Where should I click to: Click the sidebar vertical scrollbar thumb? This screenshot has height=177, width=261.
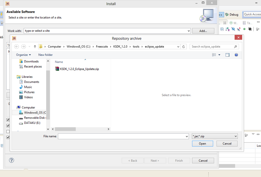pyautogui.click(x=48, y=95)
